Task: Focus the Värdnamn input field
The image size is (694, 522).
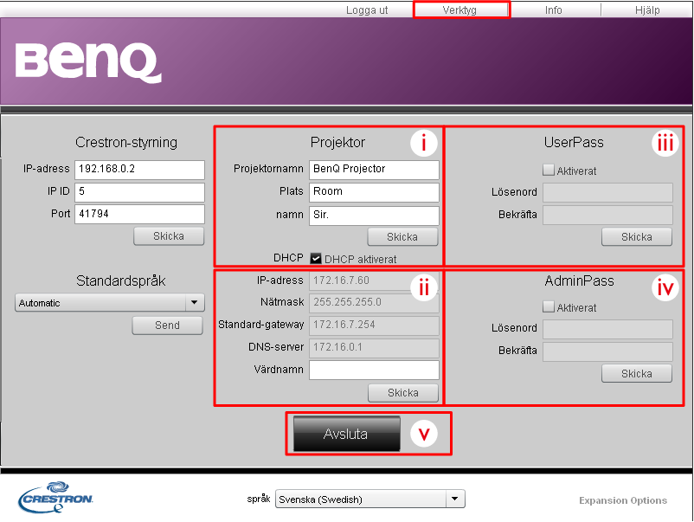Action: [374, 371]
